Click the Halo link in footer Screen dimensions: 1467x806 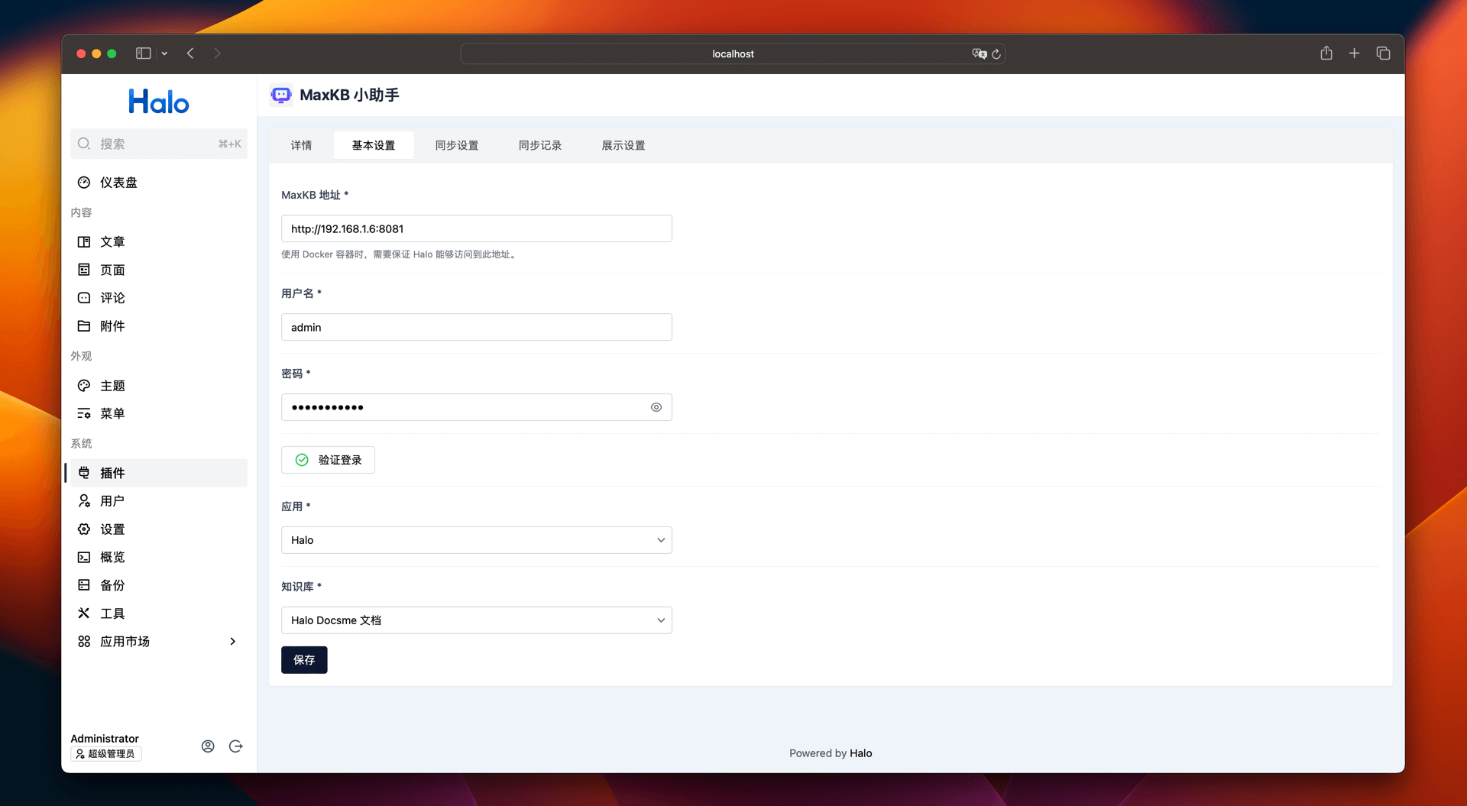click(x=860, y=753)
